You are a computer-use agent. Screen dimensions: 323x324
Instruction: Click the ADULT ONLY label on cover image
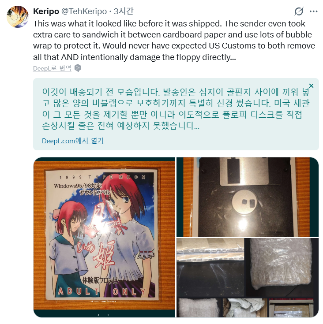(101, 291)
